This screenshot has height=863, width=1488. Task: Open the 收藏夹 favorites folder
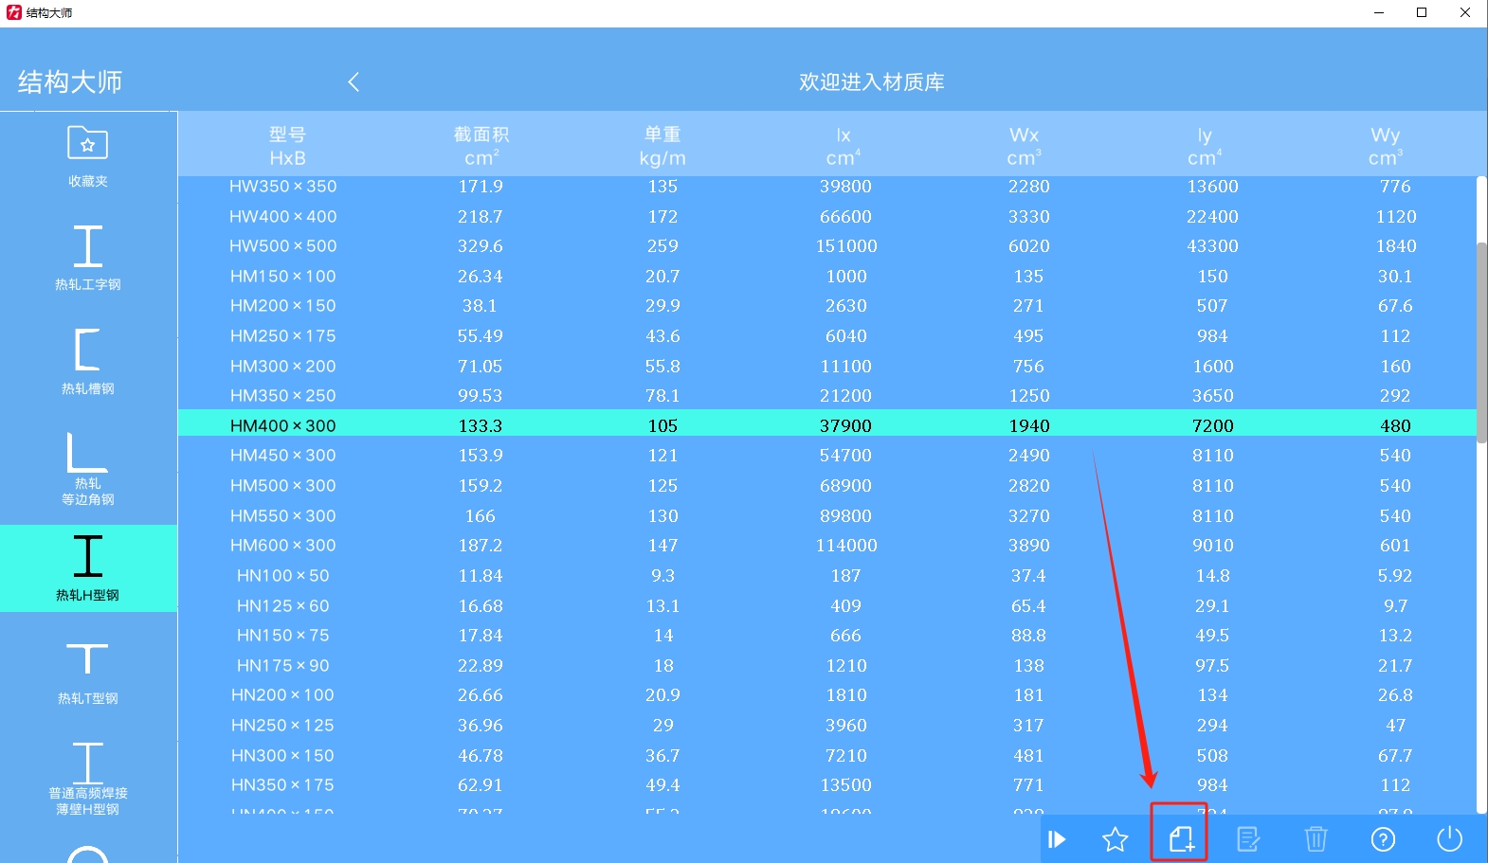87,155
